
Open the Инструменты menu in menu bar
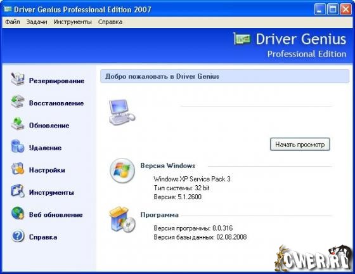(x=73, y=22)
